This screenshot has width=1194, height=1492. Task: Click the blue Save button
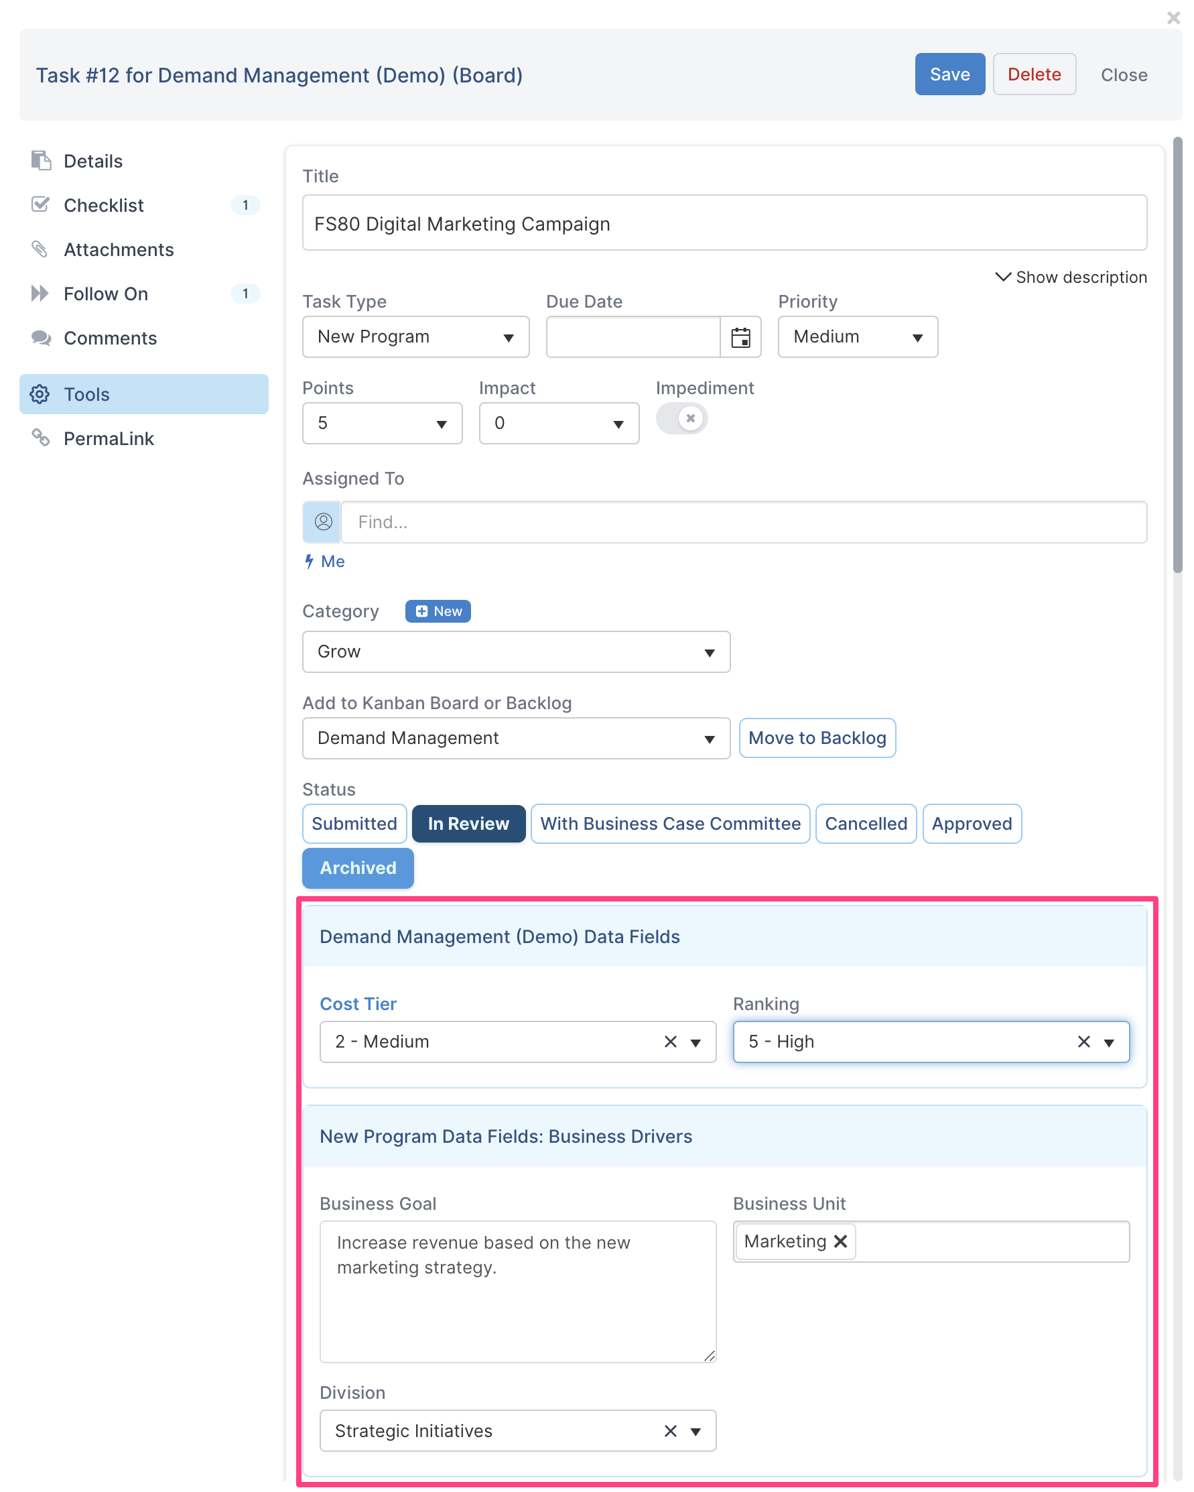(x=949, y=74)
